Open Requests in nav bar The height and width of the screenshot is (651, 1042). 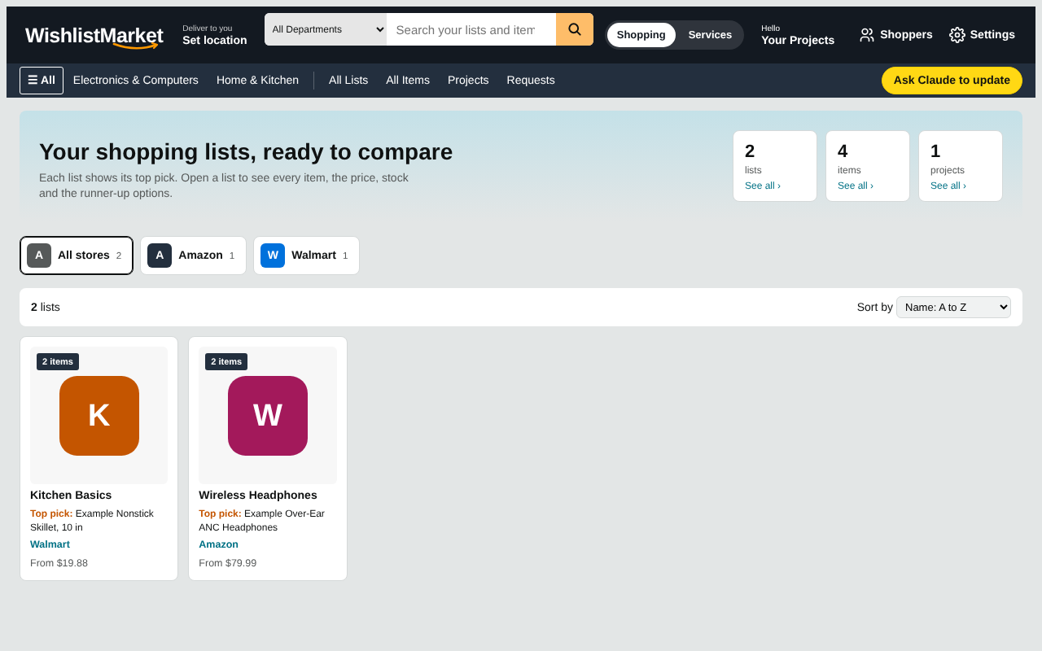point(531,81)
